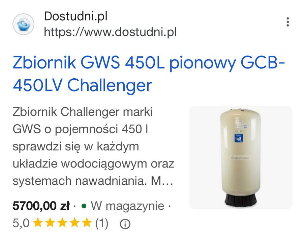Click the Dostudni.pl site name

[x=76, y=16]
